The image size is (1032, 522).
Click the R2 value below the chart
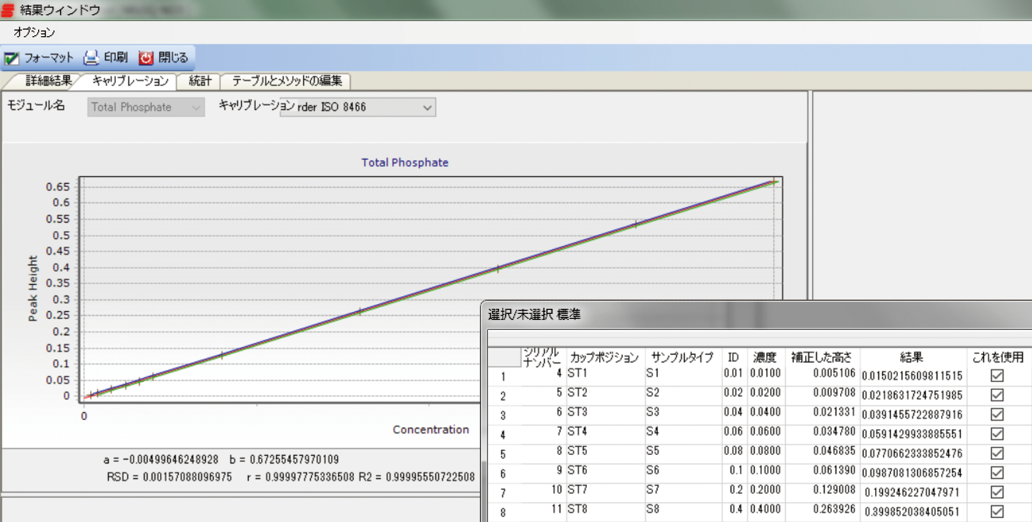tap(417, 477)
